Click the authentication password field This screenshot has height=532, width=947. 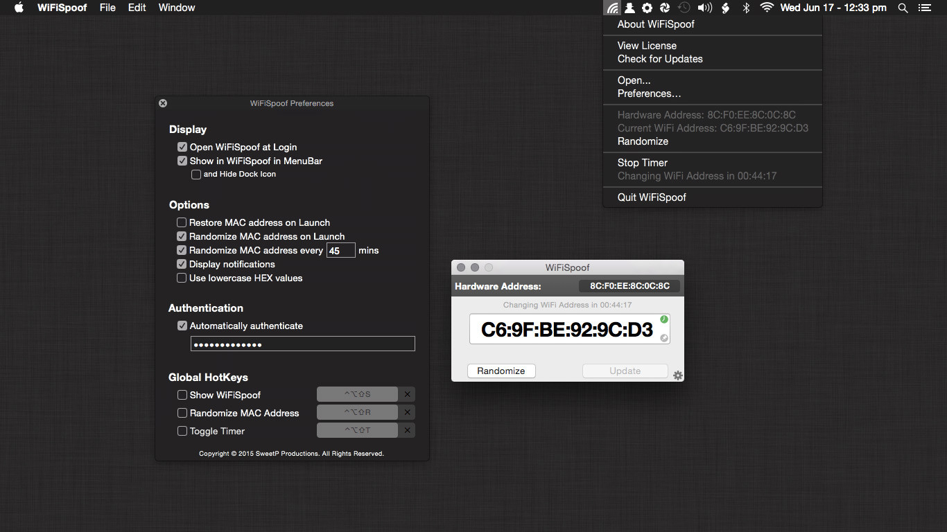303,344
